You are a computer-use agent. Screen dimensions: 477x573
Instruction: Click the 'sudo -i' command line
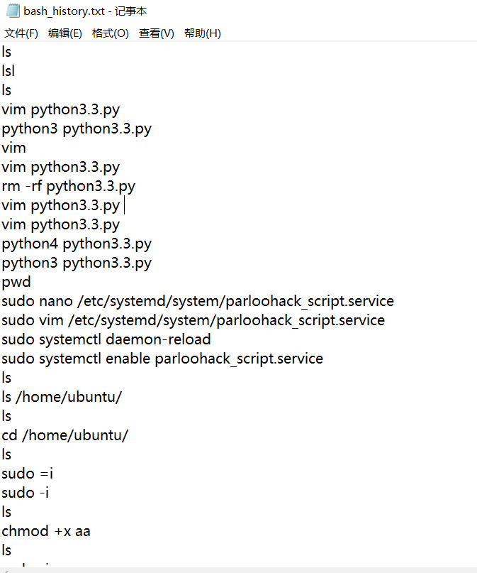tap(26, 493)
